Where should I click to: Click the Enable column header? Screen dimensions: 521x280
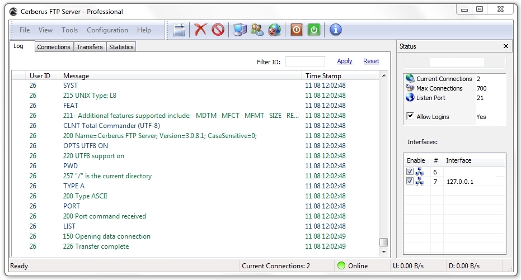416,160
